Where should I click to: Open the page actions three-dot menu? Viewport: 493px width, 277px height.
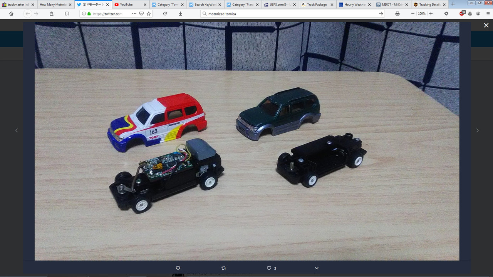[x=134, y=13]
